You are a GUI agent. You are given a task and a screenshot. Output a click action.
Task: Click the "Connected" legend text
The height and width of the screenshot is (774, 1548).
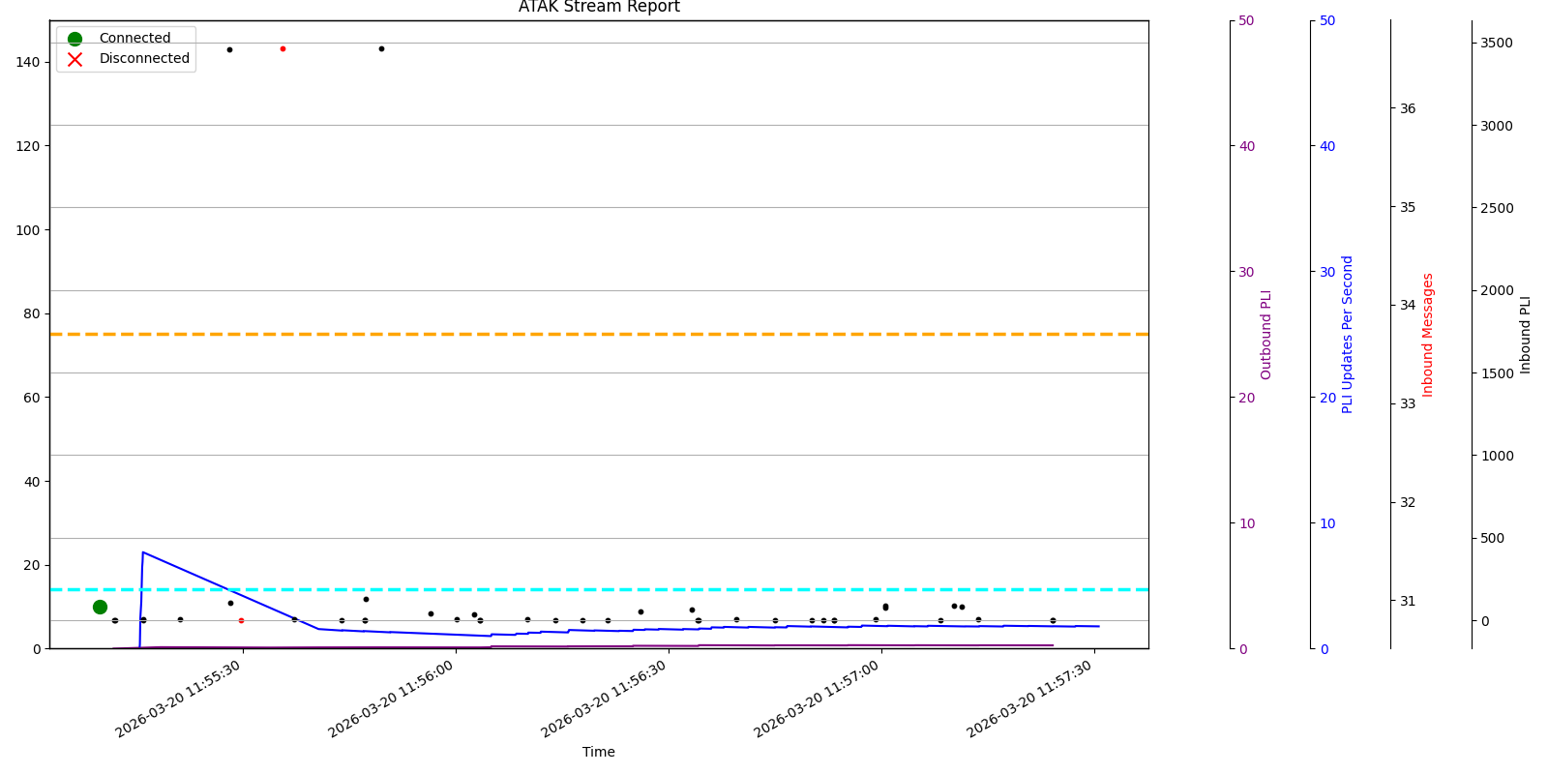134,39
